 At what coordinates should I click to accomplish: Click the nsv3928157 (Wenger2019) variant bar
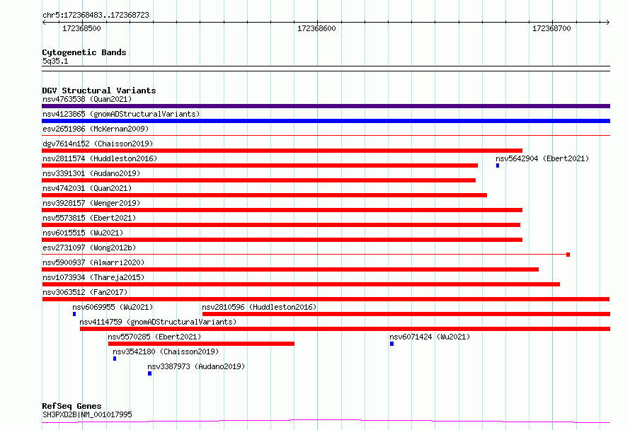pos(282,210)
